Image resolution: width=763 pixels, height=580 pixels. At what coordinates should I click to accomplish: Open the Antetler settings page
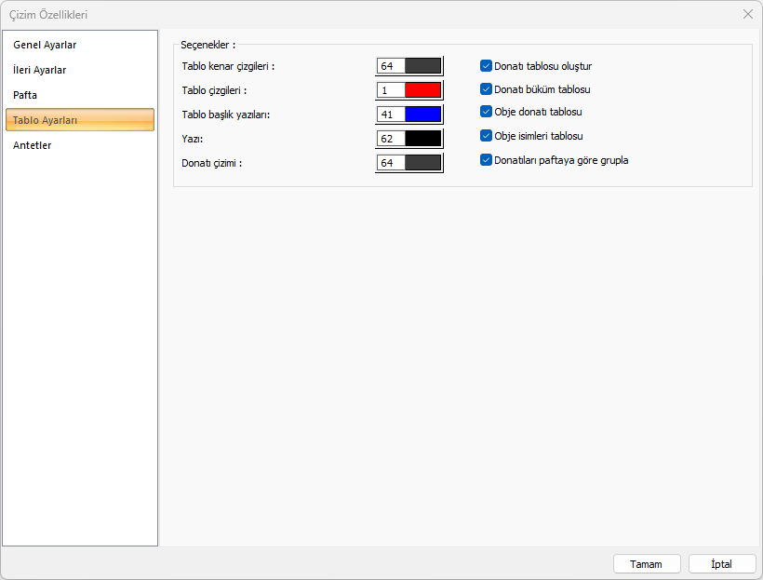click(x=33, y=145)
